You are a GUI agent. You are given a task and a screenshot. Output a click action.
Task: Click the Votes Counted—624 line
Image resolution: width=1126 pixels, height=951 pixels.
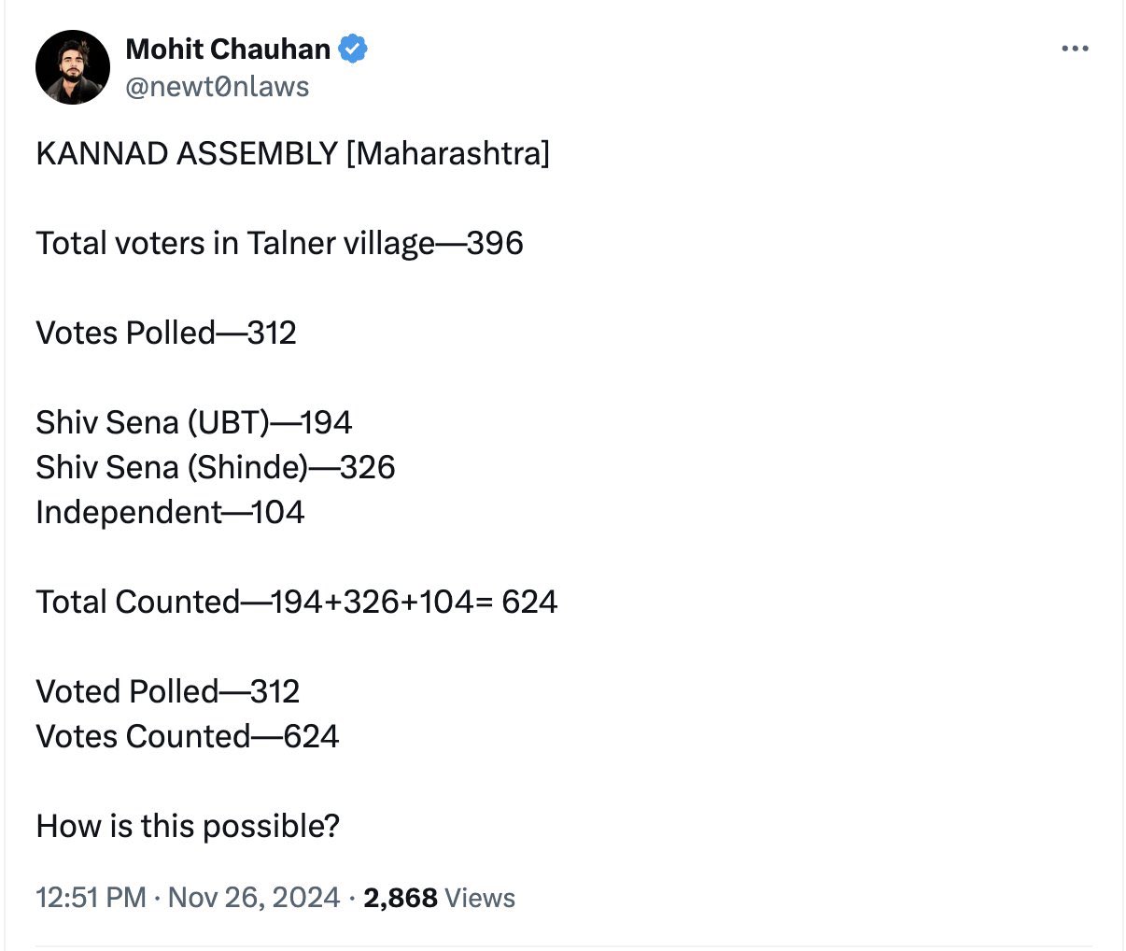tap(187, 736)
